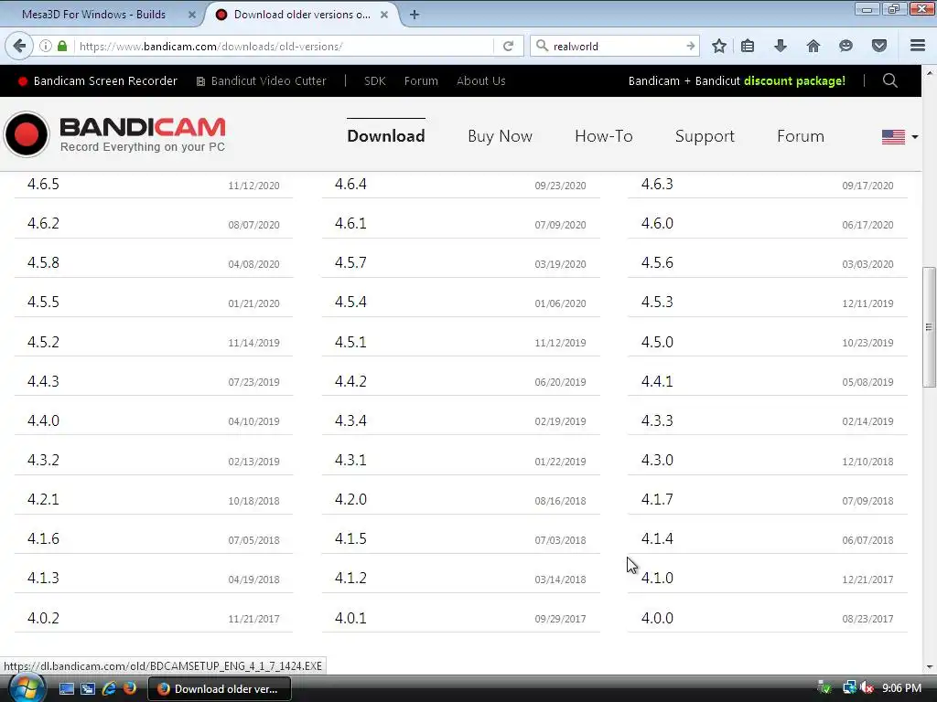Download Bandicam version 4.3.0
The width and height of the screenshot is (937, 702).
(657, 461)
